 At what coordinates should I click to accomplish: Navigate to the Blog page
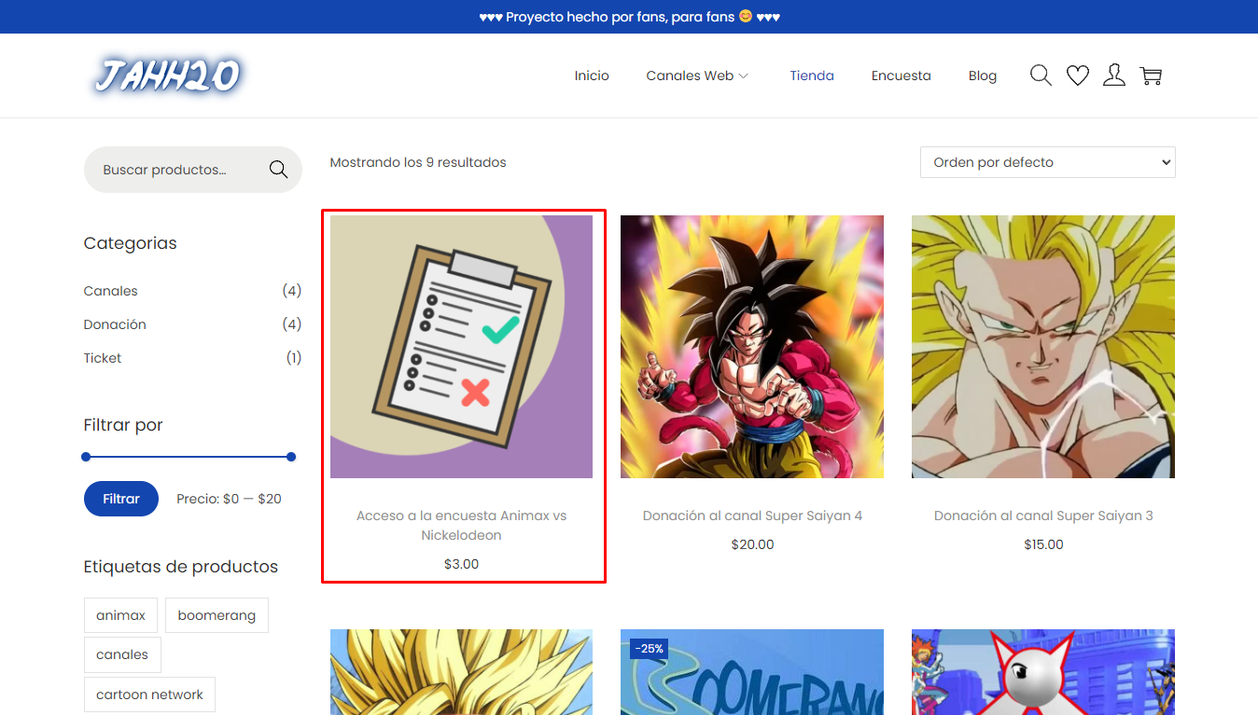[x=982, y=76]
